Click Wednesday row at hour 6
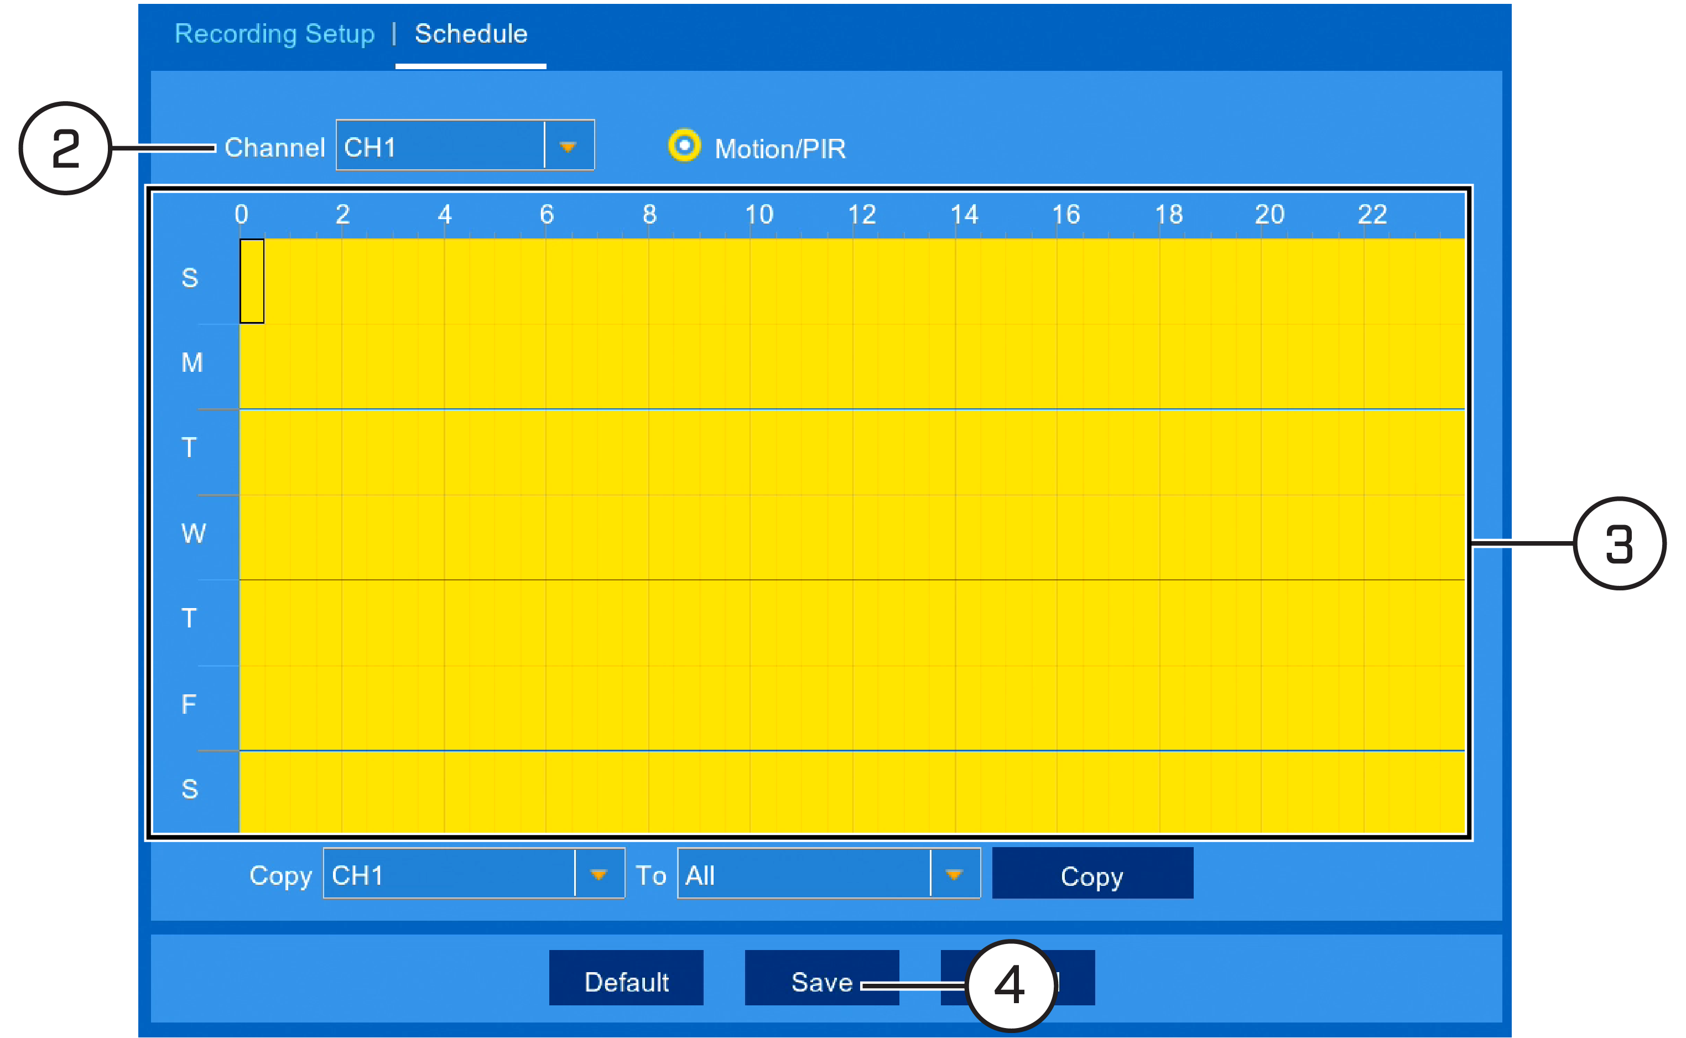This screenshot has width=1686, height=1038. pyautogui.click(x=559, y=538)
